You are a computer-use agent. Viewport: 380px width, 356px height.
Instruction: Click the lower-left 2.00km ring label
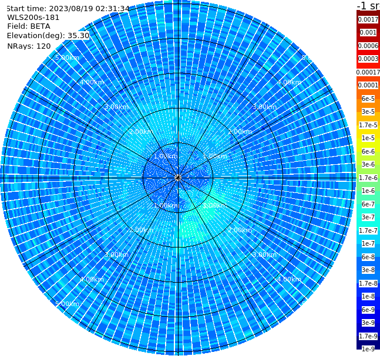coord(142,230)
